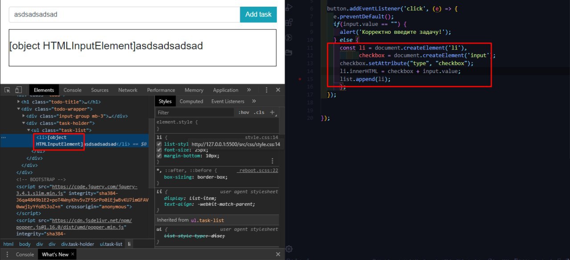Open the gear settings icon in editor
The width and height of the screenshot is (570, 260).
point(289,249)
